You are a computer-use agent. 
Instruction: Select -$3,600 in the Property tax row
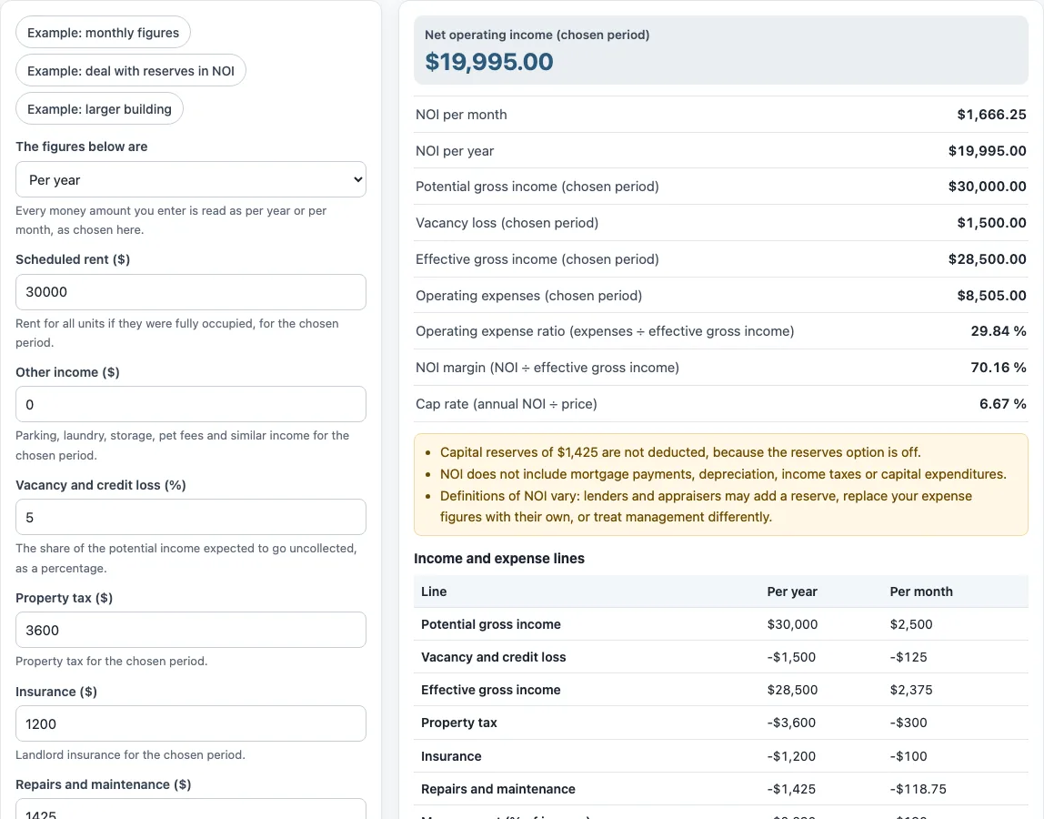point(792,723)
